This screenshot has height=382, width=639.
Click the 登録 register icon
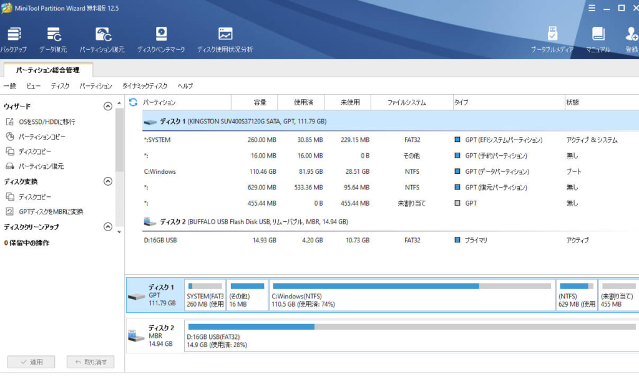pyautogui.click(x=632, y=40)
